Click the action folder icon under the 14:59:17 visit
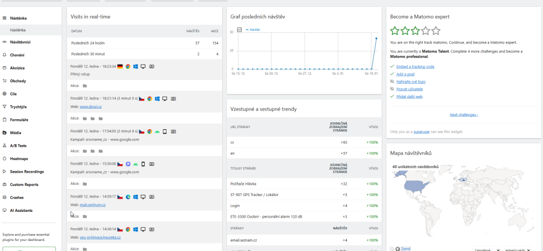Image resolution: width=543 pixels, height=251 pixels. (85, 216)
